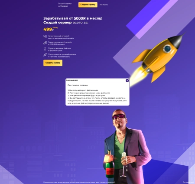The image size is (195, 184).
Task: Open the 'Контакты' link in header
Action: 104,5
